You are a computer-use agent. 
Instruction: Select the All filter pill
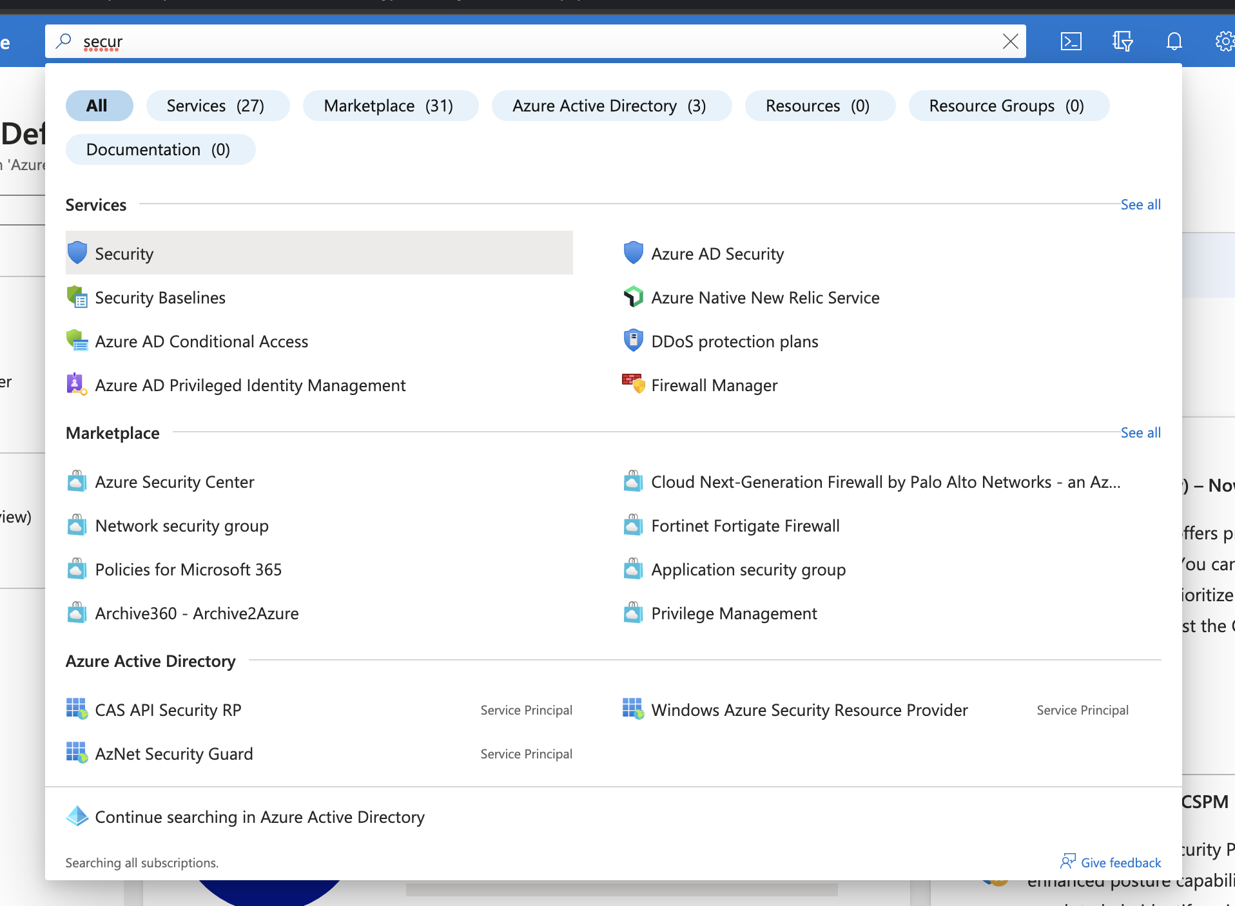[x=99, y=106]
